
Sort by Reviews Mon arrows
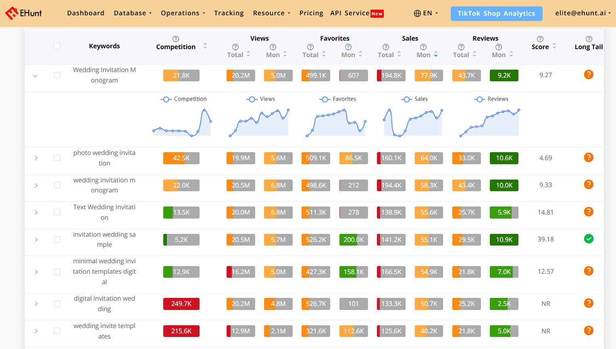pyautogui.click(x=511, y=54)
